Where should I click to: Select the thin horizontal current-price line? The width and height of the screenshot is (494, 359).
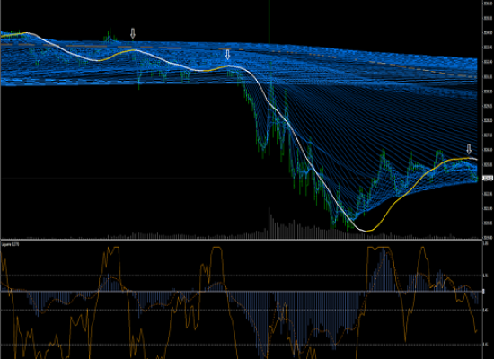click(x=242, y=179)
